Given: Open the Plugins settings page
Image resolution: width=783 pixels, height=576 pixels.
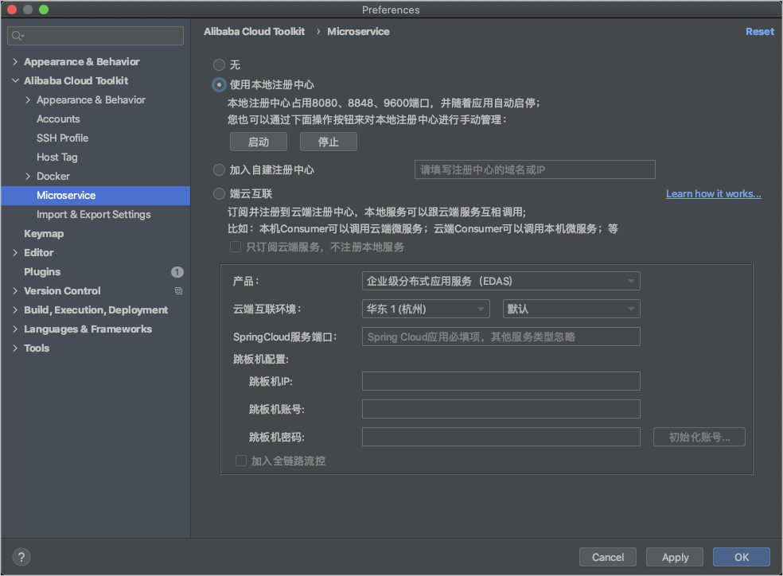Looking at the screenshot, I should pos(42,272).
